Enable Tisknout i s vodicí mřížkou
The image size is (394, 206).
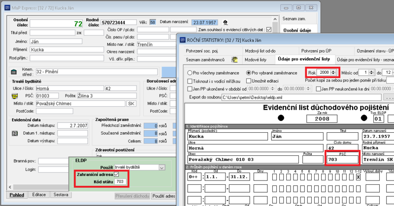coord(190,81)
